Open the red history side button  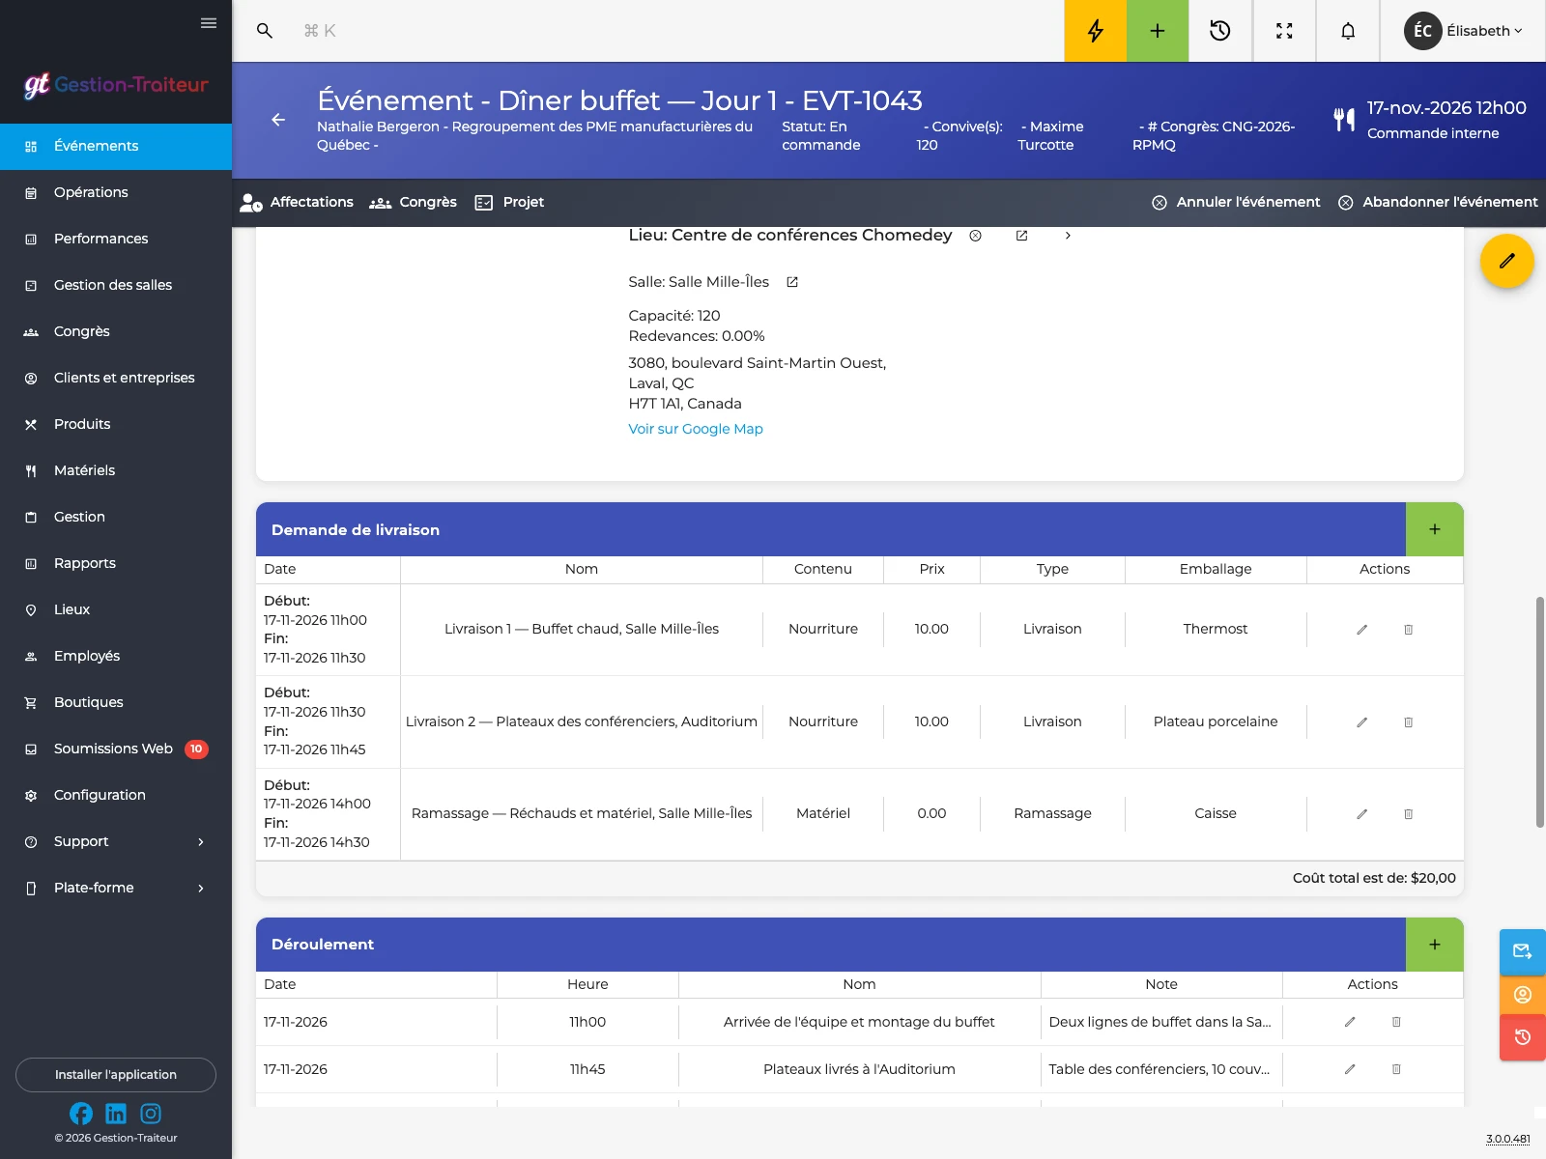click(1523, 1037)
